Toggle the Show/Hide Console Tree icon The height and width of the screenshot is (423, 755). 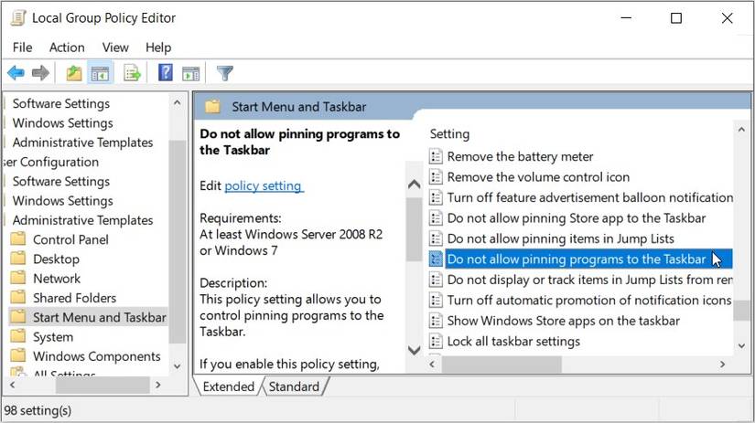point(100,73)
